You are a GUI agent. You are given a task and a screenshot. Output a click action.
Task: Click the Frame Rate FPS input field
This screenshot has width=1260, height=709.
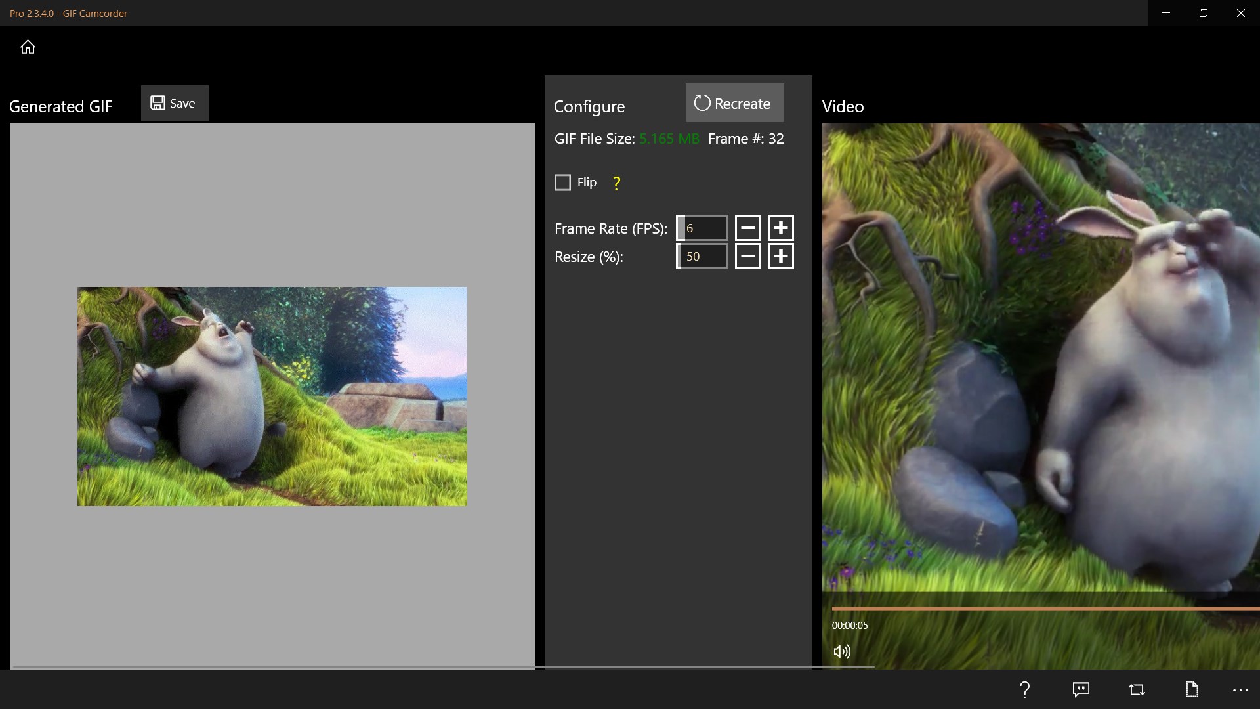[703, 228]
